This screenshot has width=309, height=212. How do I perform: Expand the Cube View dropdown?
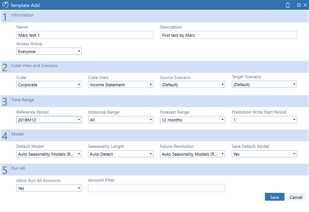click(120, 84)
